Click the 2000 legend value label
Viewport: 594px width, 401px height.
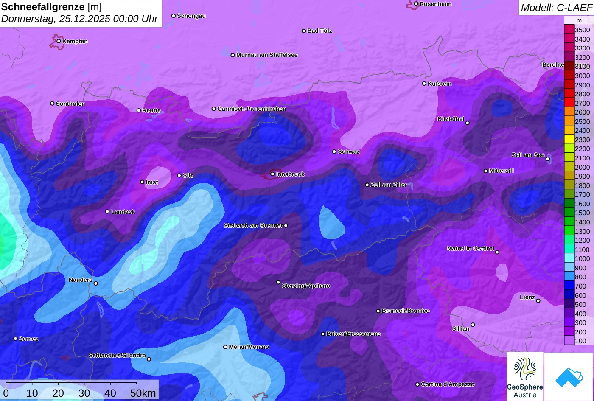[x=582, y=167]
